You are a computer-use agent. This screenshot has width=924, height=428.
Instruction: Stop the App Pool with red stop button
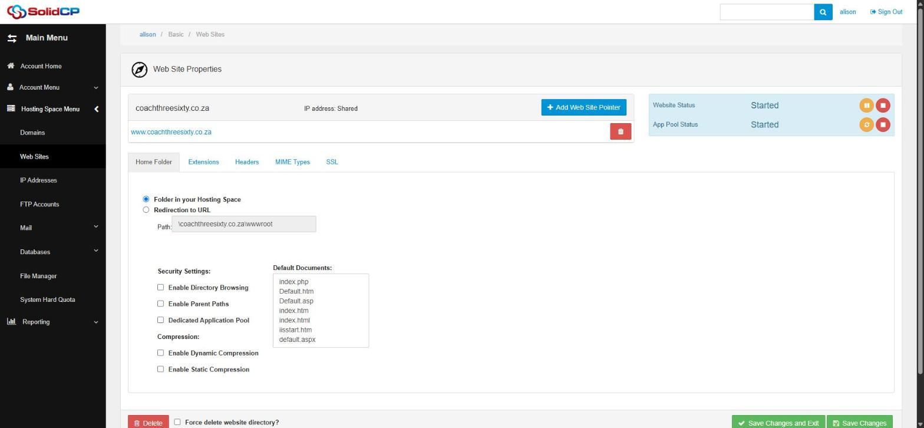pos(883,124)
